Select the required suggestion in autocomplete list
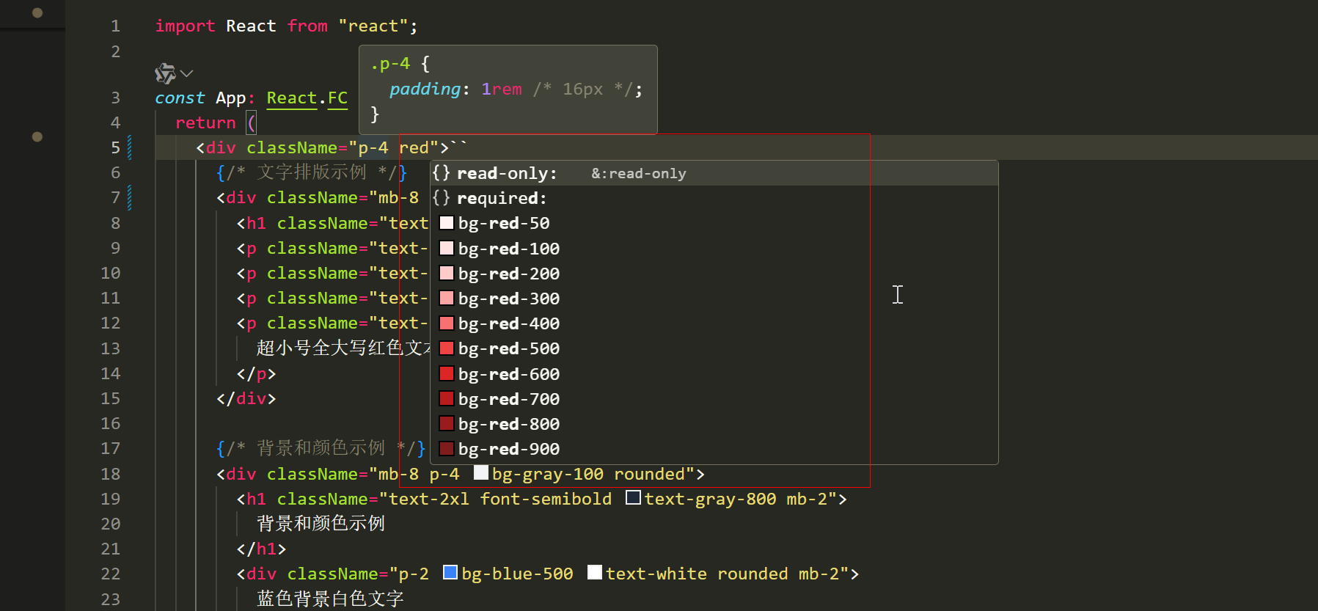1318x611 pixels. coord(714,198)
